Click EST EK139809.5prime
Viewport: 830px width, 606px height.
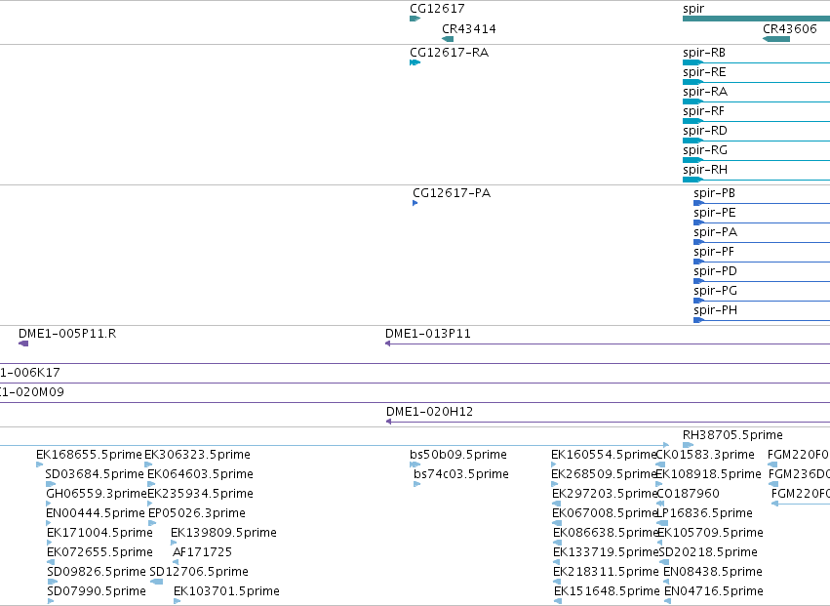point(223,533)
